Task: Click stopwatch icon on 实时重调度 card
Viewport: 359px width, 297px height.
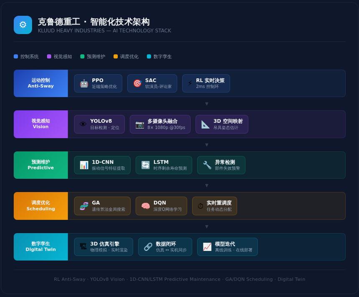Action: click(x=200, y=206)
